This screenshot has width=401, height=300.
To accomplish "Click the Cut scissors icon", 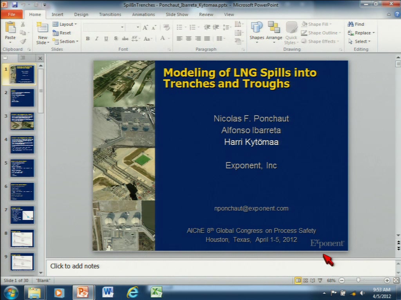I will (x=23, y=24).
